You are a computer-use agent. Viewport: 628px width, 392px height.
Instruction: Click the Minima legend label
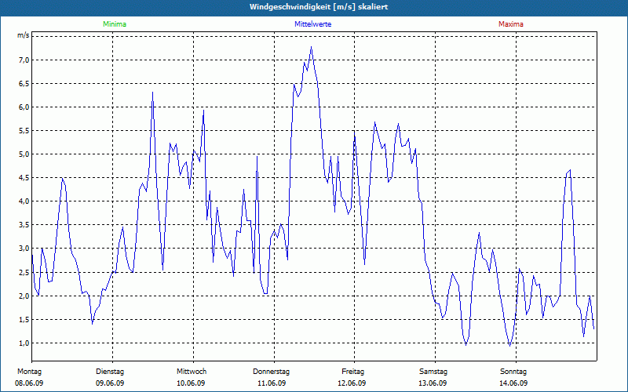pyautogui.click(x=115, y=24)
